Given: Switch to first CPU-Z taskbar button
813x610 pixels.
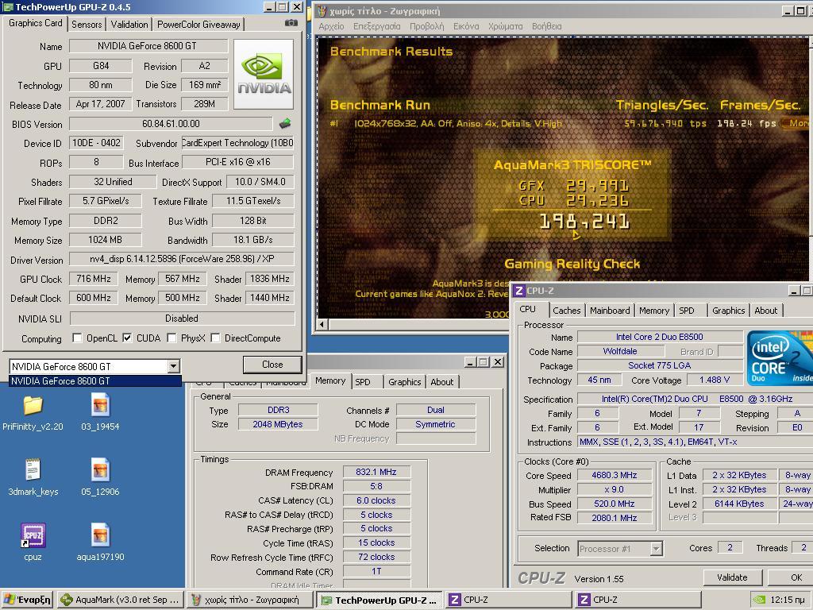Looking at the screenshot, I should tap(509, 600).
